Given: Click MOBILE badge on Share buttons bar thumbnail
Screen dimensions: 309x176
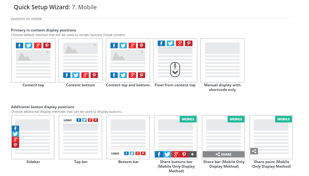Looking at the screenshot, I should [188, 119].
